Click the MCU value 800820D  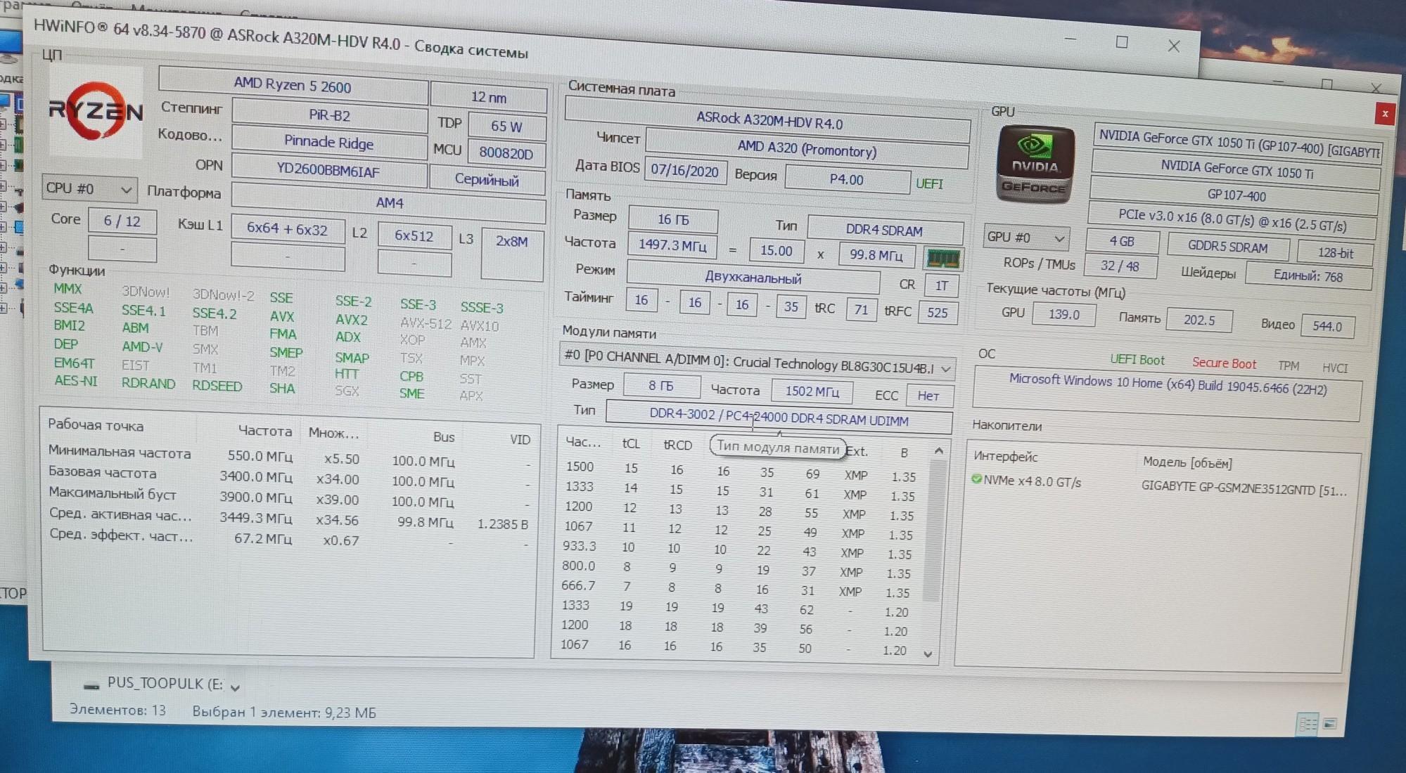pyautogui.click(x=506, y=153)
